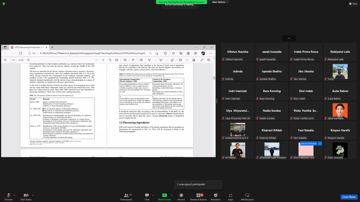Expand the chat options caret
Viewport: 360px width, 202px height.
[x=153, y=195]
